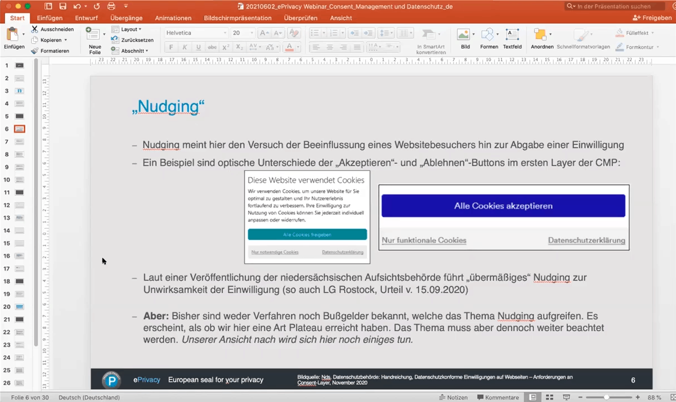Open the Überprüfen tab
Viewport: 676px width, 402px height.
pyautogui.click(x=301, y=18)
